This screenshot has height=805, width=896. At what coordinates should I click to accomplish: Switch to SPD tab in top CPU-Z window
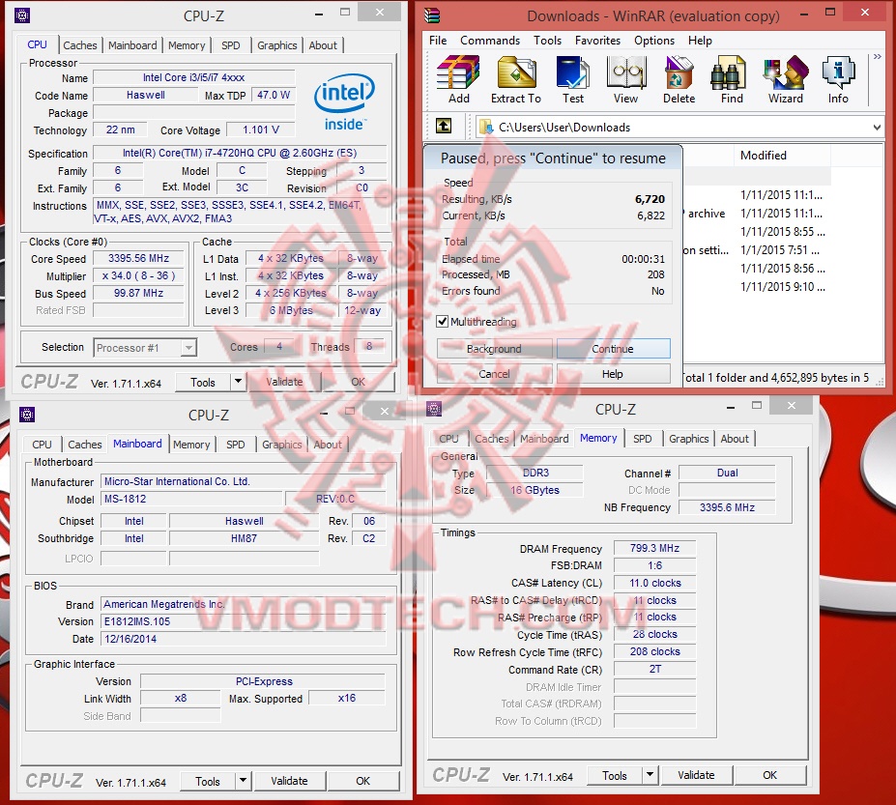pyautogui.click(x=231, y=45)
